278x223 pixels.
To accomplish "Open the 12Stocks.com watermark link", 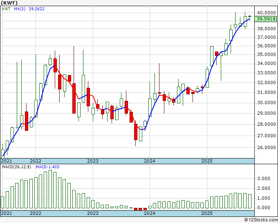I will pyautogui.click(x=261, y=220).
